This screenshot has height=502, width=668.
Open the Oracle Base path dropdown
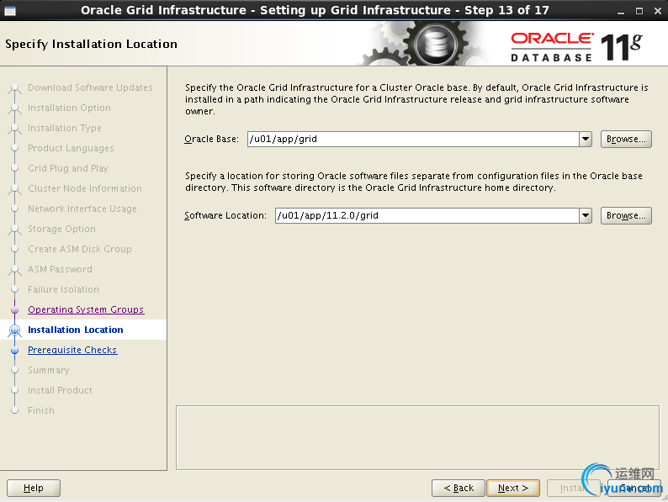click(586, 140)
